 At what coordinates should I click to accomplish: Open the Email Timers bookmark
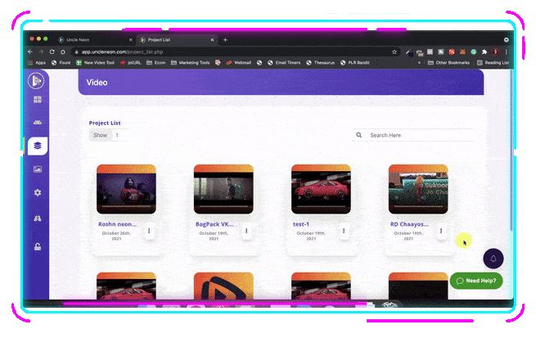284,62
